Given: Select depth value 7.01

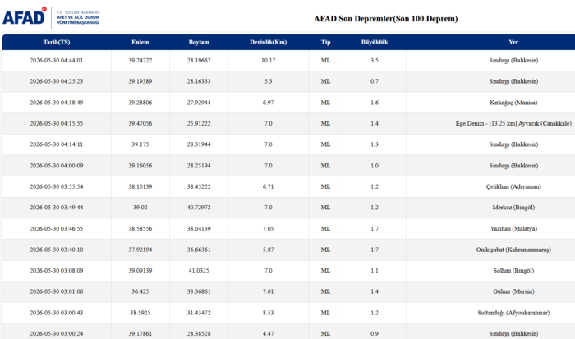Looking at the screenshot, I should point(269,291).
